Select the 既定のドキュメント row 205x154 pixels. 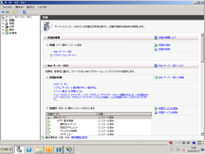click(99, 128)
